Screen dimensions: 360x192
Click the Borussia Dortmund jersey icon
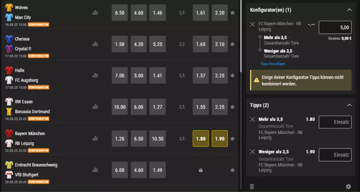point(9,111)
